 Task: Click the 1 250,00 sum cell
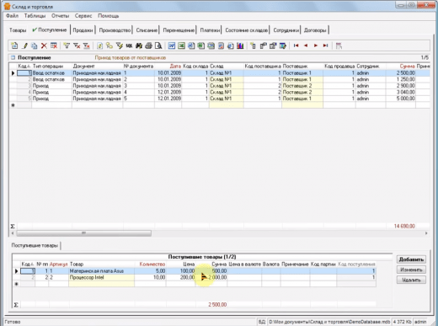pos(401,79)
